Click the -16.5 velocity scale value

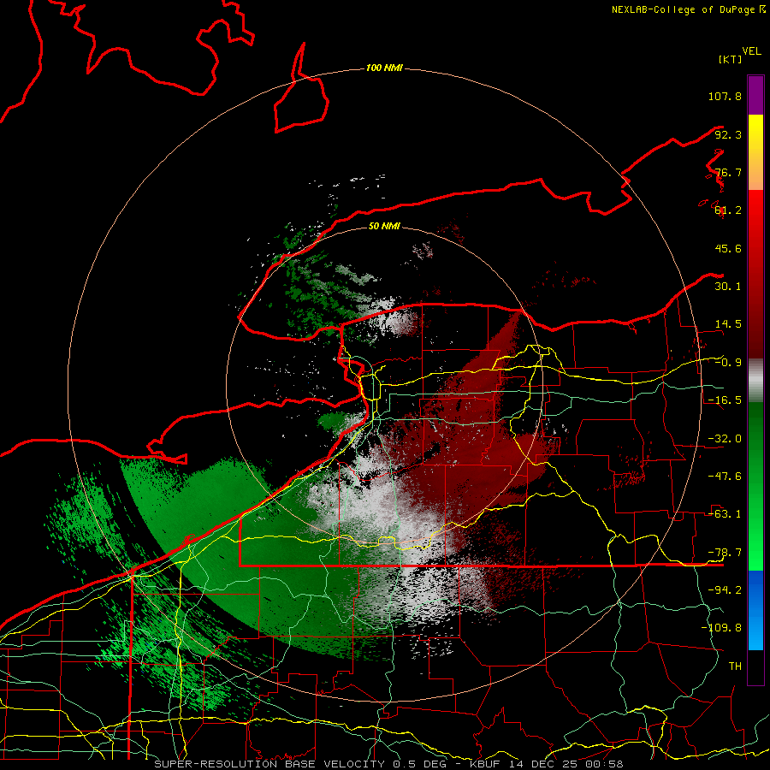point(725,400)
